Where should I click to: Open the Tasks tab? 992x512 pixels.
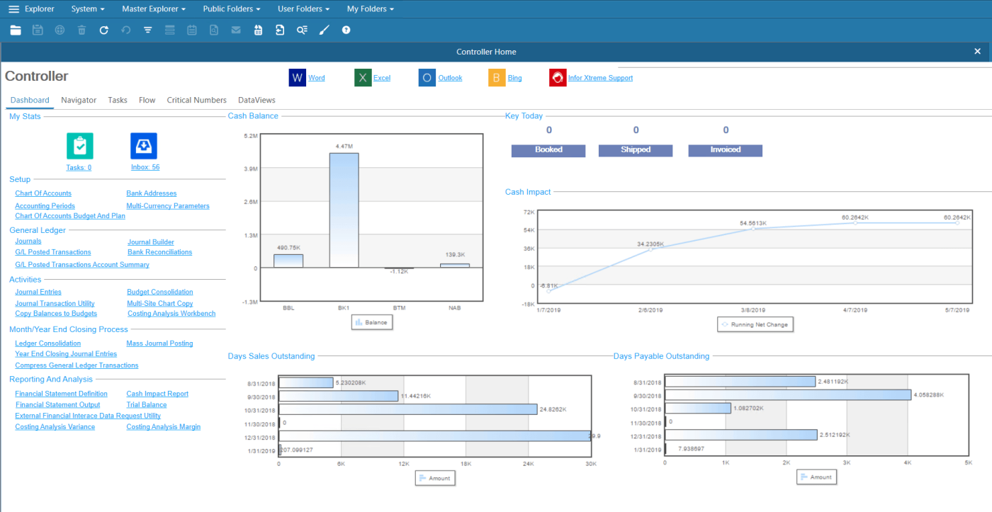pyautogui.click(x=118, y=100)
